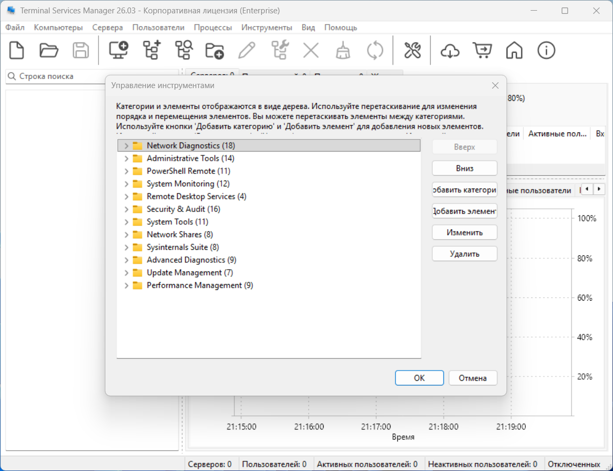Screen dimensions: 613x471
Task: Expand the Sysinternals Suite category
Action: pos(126,247)
